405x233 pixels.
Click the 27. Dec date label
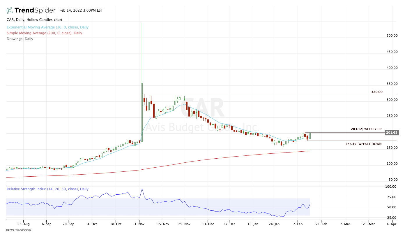(x=229, y=224)
